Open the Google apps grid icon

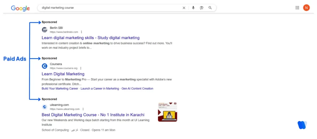click(x=297, y=8)
